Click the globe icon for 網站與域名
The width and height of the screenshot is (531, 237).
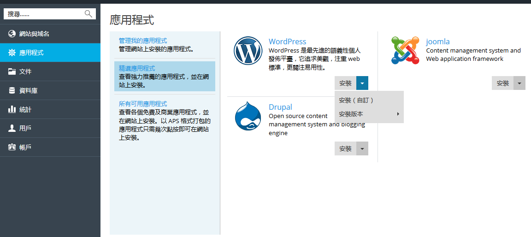12,34
